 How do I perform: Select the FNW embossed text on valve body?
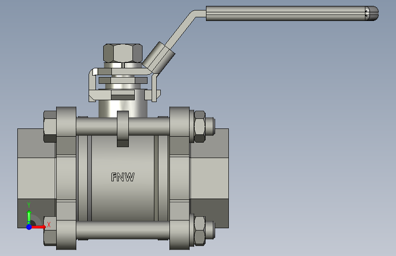(123, 177)
